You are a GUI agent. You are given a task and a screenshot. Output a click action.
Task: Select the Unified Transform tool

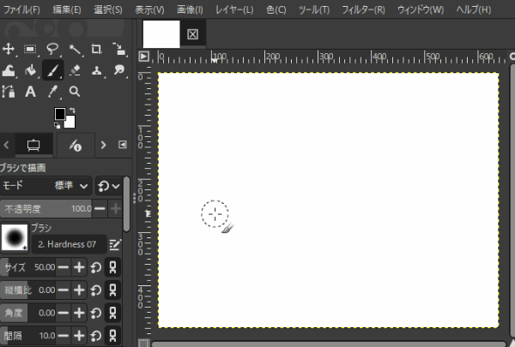tap(119, 49)
